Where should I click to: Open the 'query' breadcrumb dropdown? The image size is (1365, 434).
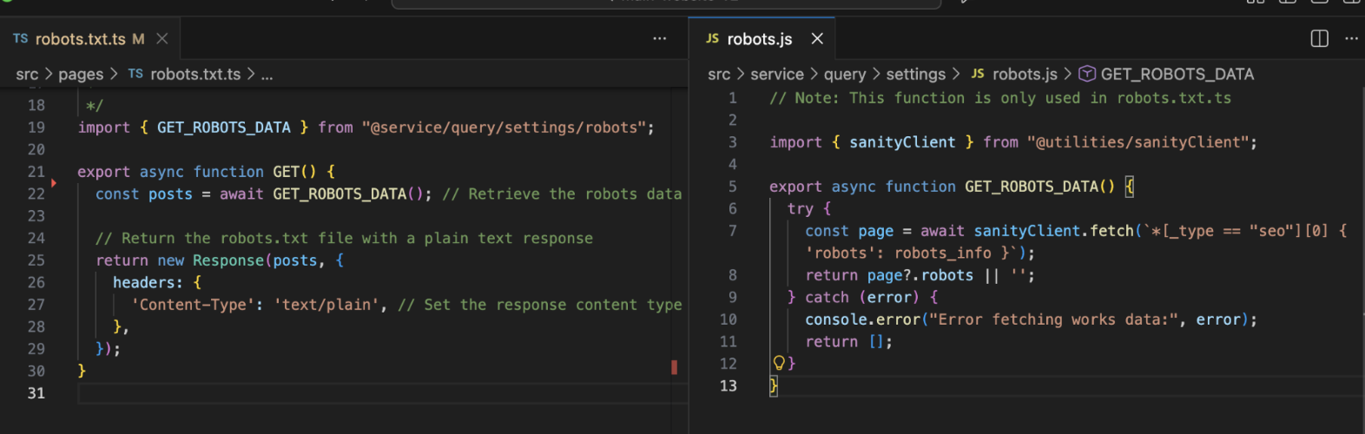coord(844,75)
